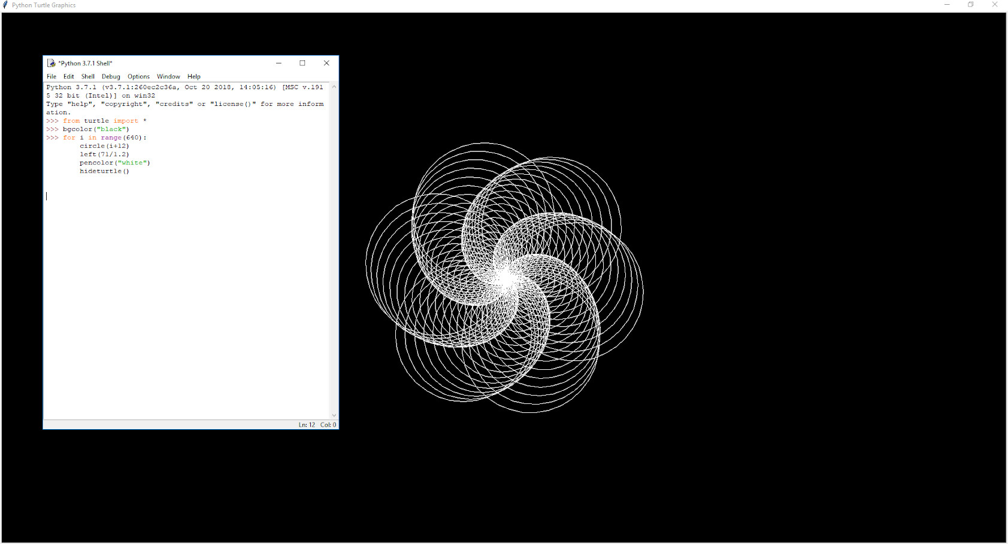Open the Options menu
Screen dimensions: 1008x544
pyautogui.click(x=138, y=76)
